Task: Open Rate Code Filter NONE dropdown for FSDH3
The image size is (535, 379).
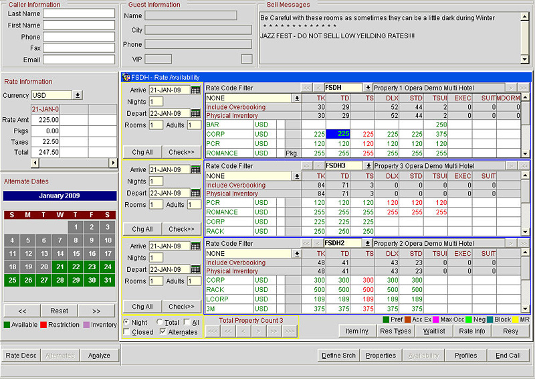Action: pos(297,176)
